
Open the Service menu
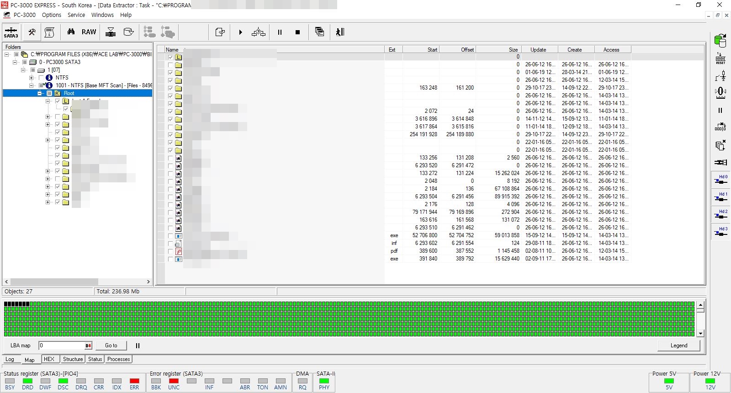pyautogui.click(x=76, y=15)
